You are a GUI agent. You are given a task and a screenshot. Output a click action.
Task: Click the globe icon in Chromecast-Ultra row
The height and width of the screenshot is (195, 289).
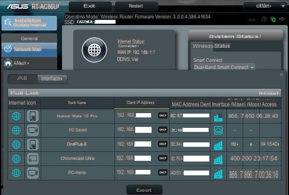16,159
